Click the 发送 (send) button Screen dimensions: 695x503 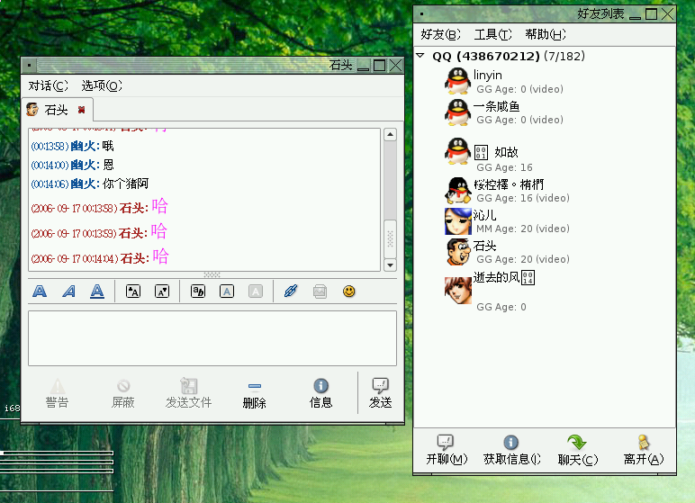(x=380, y=392)
